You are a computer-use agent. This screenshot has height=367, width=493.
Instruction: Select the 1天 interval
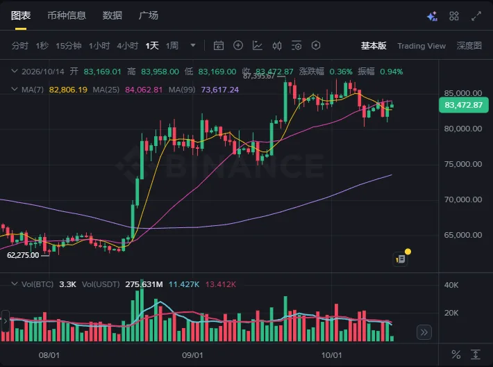(x=152, y=46)
